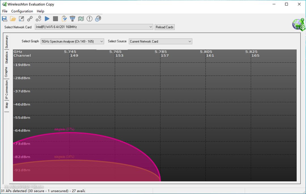Click the broken link disconnect icon

tap(39, 19)
